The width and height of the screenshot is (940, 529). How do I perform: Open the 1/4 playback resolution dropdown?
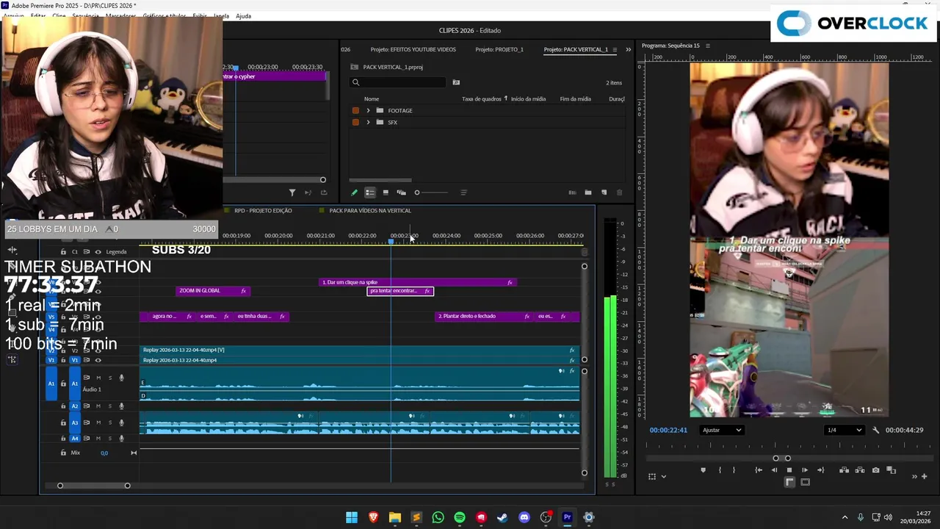(844, 430)
